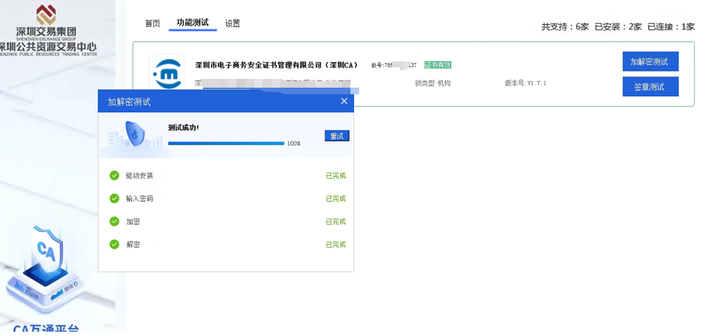Image resolution: width=714 pixels, height=336 pixels.
Task: Run the 签章测试 button
Action: point(650,87)
